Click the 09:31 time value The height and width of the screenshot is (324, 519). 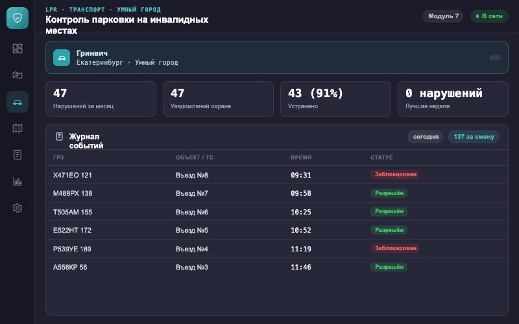coord(301,175)
